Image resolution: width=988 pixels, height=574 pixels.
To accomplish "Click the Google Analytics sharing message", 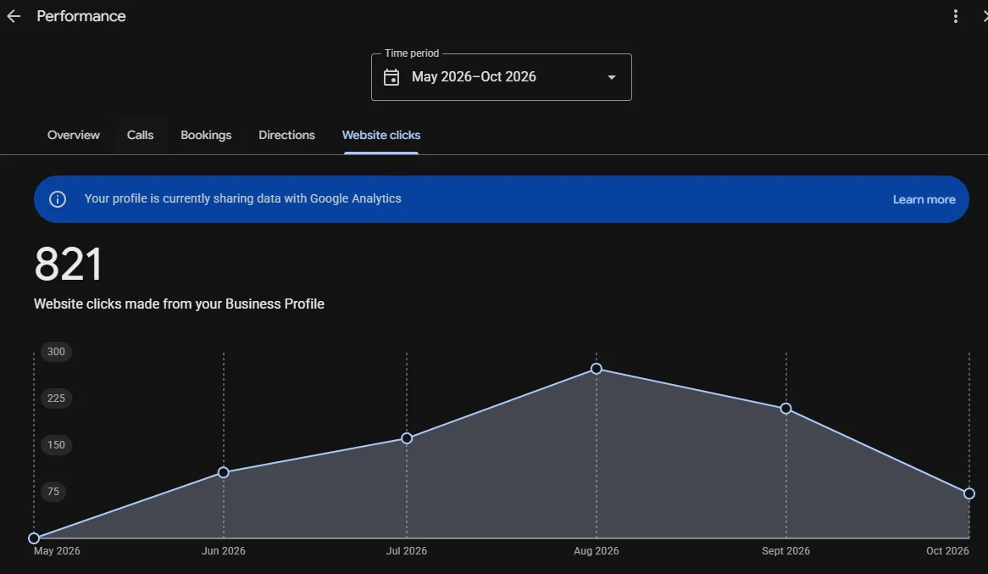I will [242, 198].
